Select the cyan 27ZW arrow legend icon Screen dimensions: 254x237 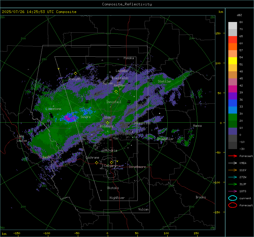point(233,177)
